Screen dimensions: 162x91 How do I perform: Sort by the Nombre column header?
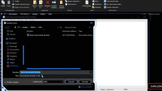coord(30,31)
